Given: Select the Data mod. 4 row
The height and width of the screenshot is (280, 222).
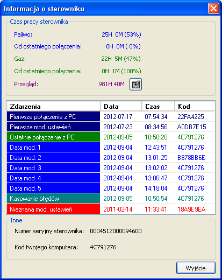Looking at the screenshot, I should [111, 178].
